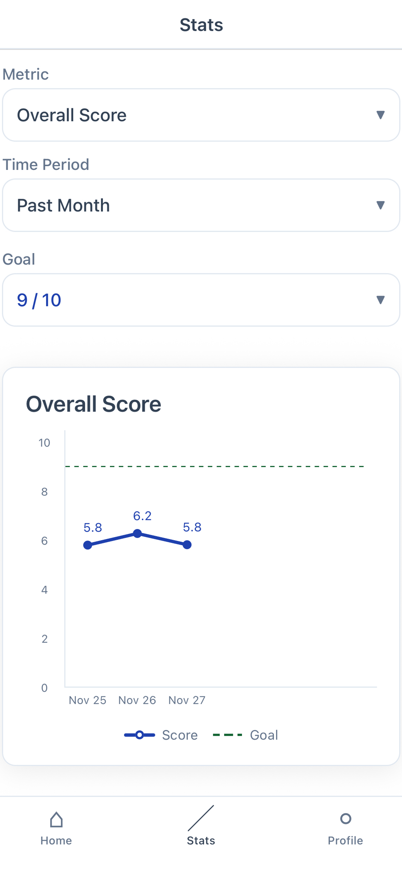Open the Goal dropdown showing 9 / 10
The width and height of the screenshot is (402, 871).
click(201, 300)
